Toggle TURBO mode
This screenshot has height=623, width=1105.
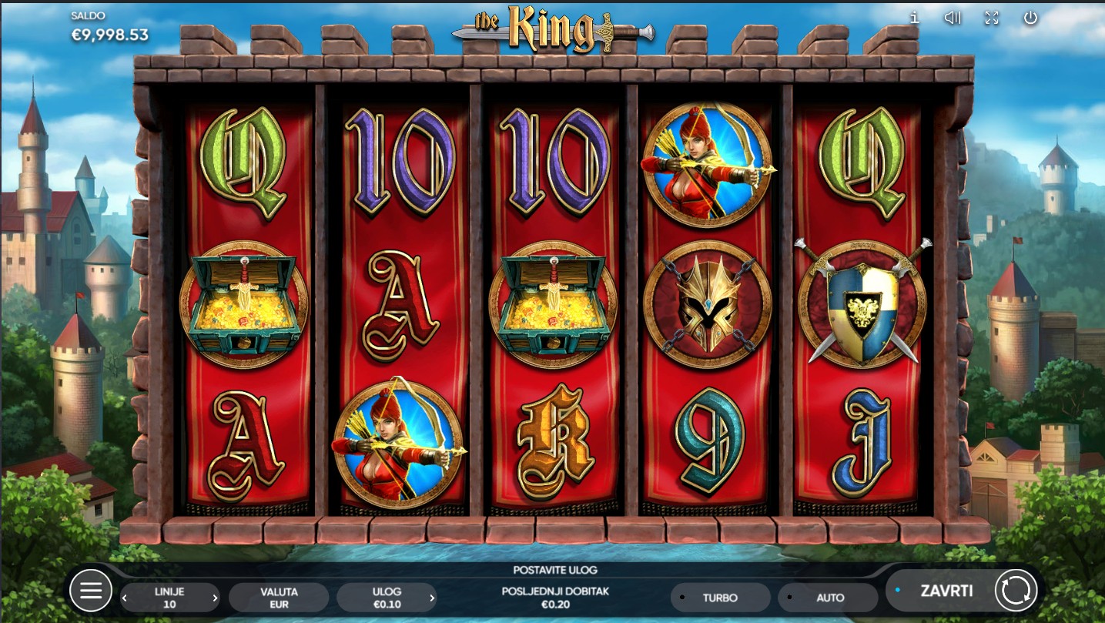point(720,598)
